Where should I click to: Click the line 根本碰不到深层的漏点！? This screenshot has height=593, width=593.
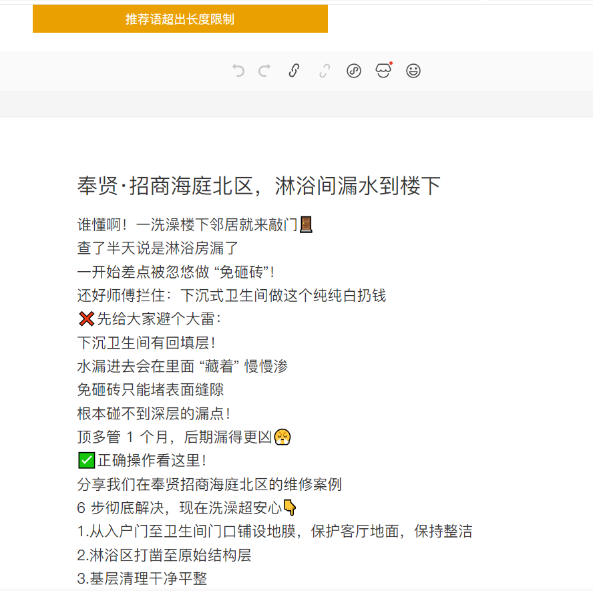154,413
